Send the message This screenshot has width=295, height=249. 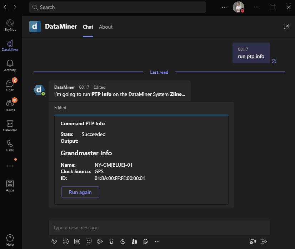click(x=264, y=241)
